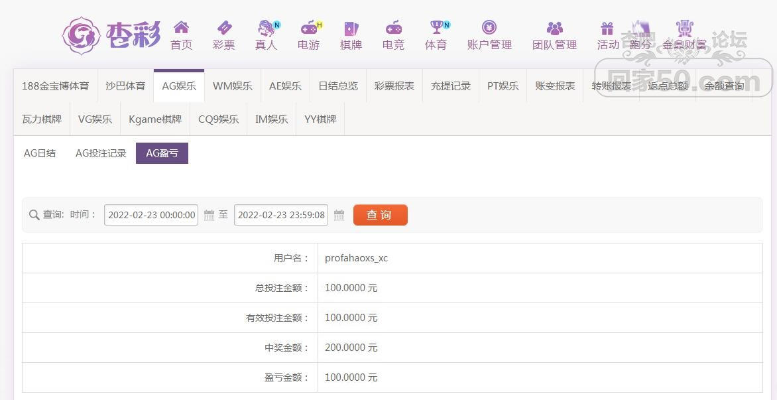Viewport: 777px width, 400px height.
Task: Click the 棋牌 playing cards icon
Action: coord(351,28)
